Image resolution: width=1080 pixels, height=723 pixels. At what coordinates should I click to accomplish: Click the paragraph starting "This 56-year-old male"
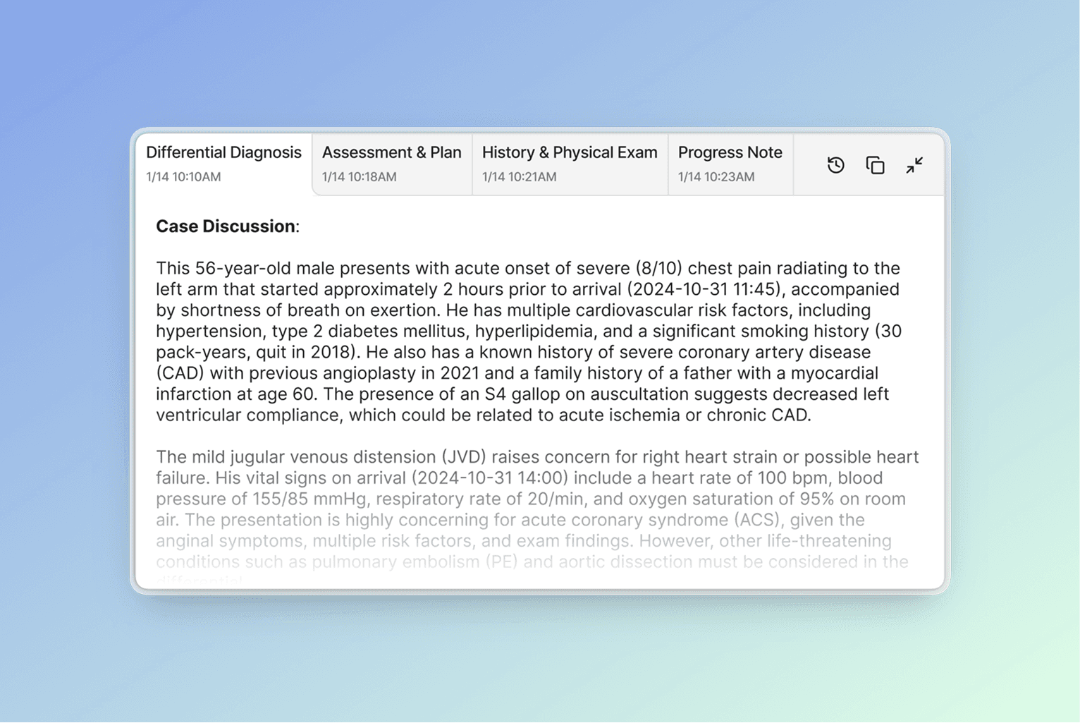pos(529,341)
